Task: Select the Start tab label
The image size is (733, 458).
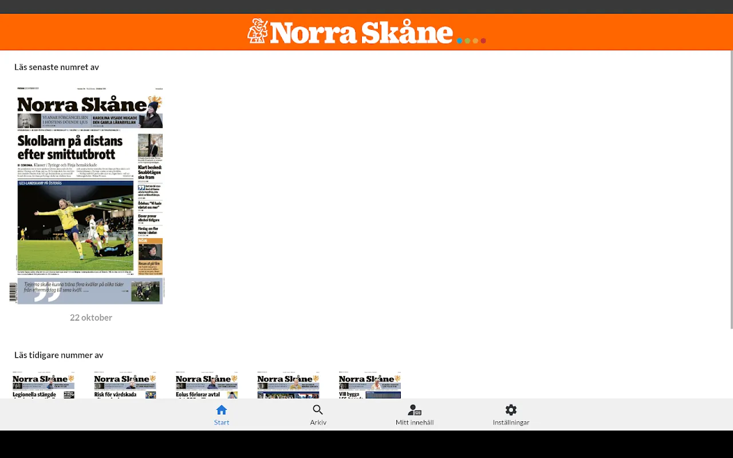Action: point(222,423)
